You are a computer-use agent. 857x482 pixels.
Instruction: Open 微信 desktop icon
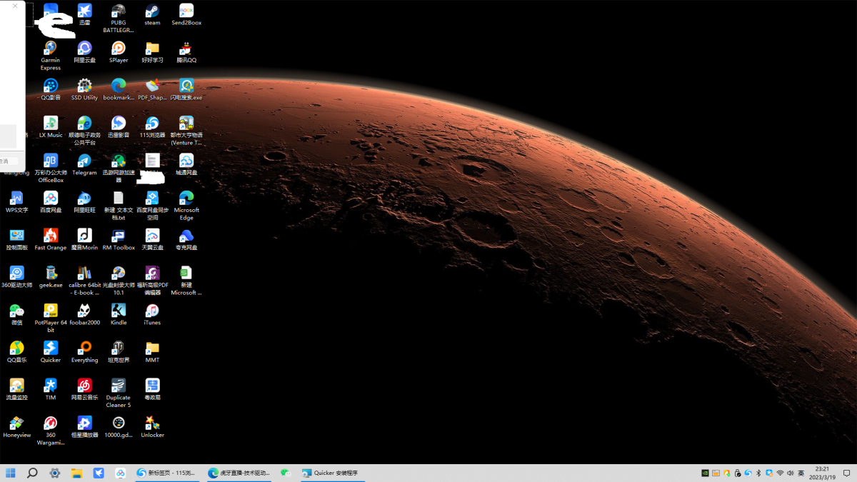tap(16, 315)
